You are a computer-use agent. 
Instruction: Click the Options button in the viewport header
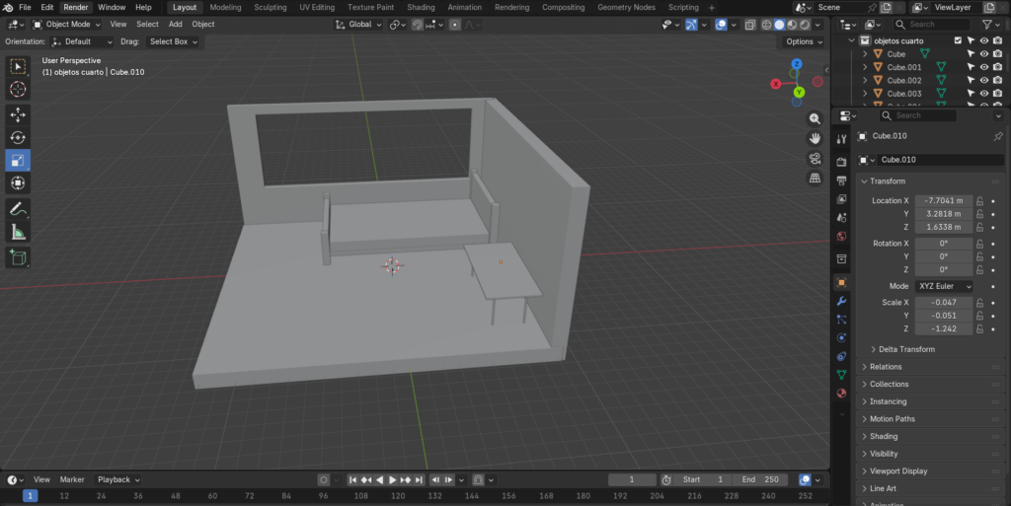[x=803, y=41]
